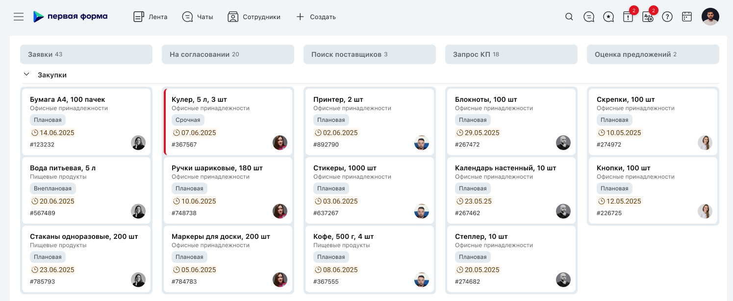Open the calendar icon in header
This screenshot has height=301, width=733.
[x=687, y=17]
